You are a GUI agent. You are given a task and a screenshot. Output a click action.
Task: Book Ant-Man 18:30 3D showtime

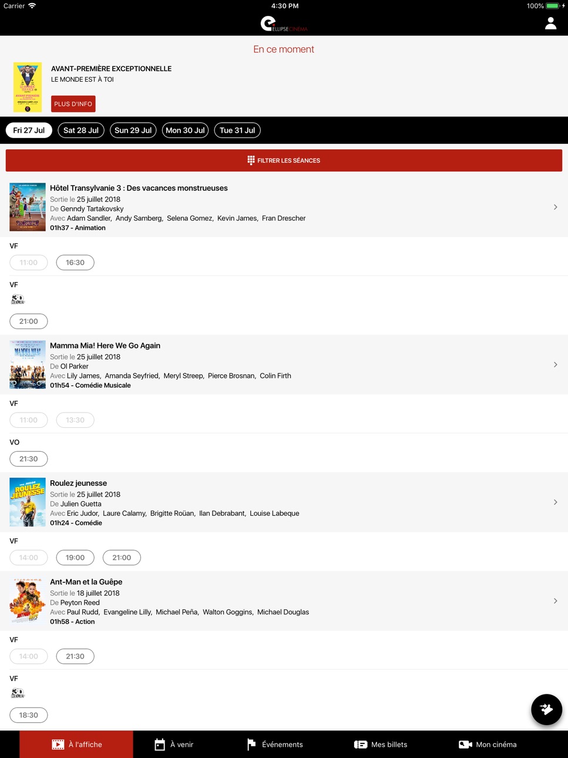point(29,715)
